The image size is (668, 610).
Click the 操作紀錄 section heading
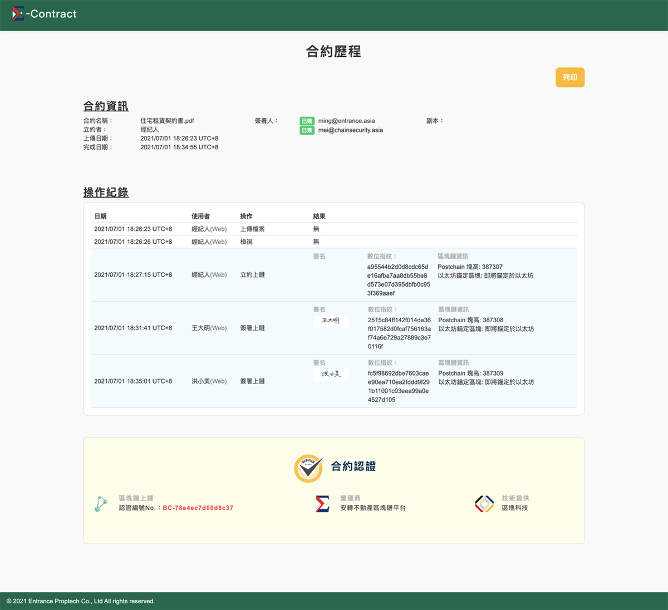[106, 193]
